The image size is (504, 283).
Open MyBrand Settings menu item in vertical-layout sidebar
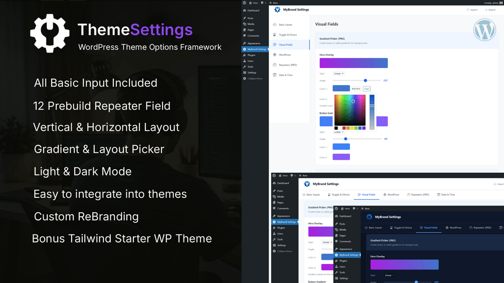pos(255,50)
